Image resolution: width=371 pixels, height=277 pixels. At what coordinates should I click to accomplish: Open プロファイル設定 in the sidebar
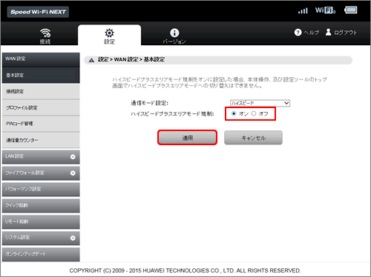(x=41, y=107)
